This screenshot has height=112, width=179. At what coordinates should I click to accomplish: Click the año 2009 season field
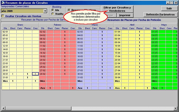(x=22, y=11)
